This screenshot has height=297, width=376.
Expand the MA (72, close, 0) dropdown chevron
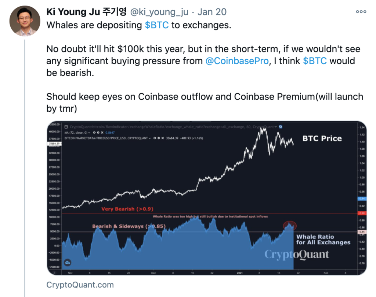(x=89, y=133)
